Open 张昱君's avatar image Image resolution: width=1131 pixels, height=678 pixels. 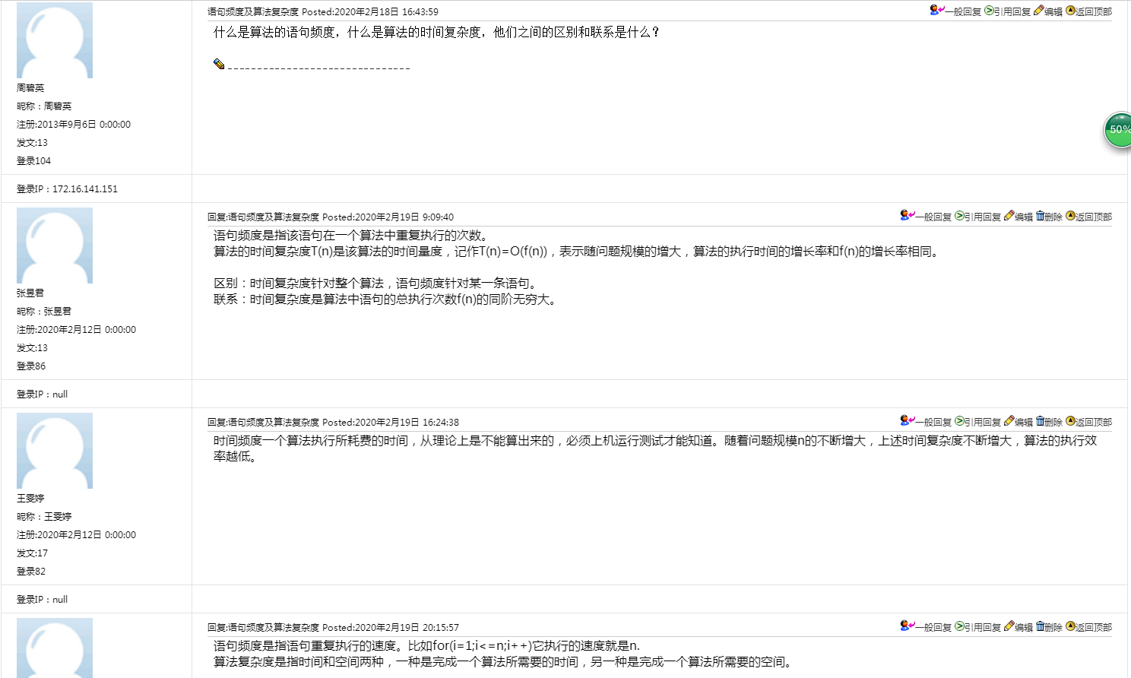coord(55,246)
